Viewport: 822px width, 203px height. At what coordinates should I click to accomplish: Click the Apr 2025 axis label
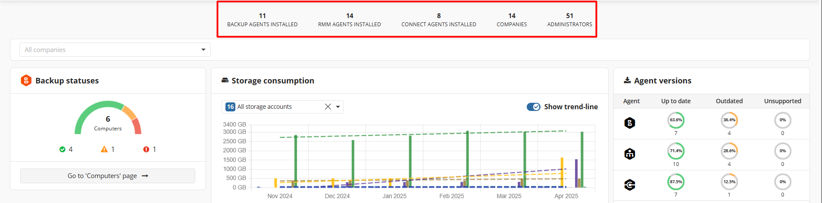(x=566, y=196)
